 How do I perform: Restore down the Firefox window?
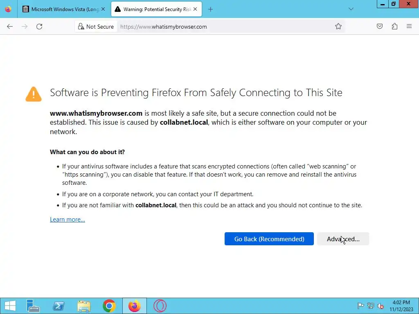click(393, 4)
